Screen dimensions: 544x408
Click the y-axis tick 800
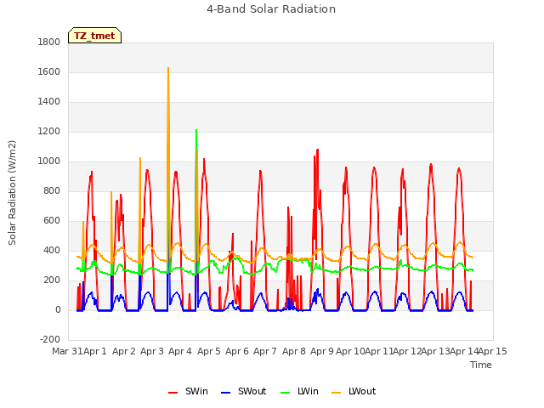52,190
